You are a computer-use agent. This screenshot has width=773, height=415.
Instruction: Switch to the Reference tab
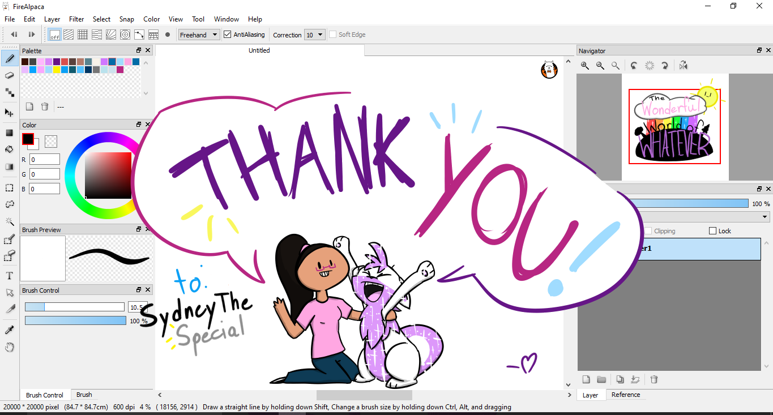tap(626, 395)
